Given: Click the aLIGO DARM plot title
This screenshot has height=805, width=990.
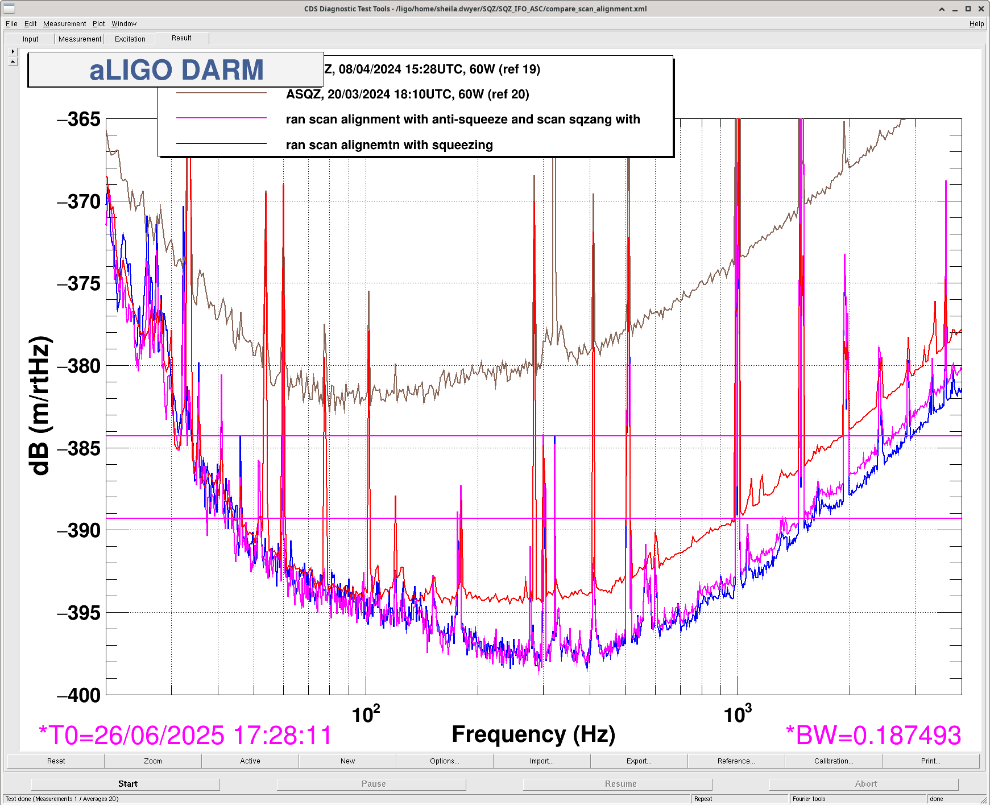Looking at the screenshot, I should (x=176, y=70).
